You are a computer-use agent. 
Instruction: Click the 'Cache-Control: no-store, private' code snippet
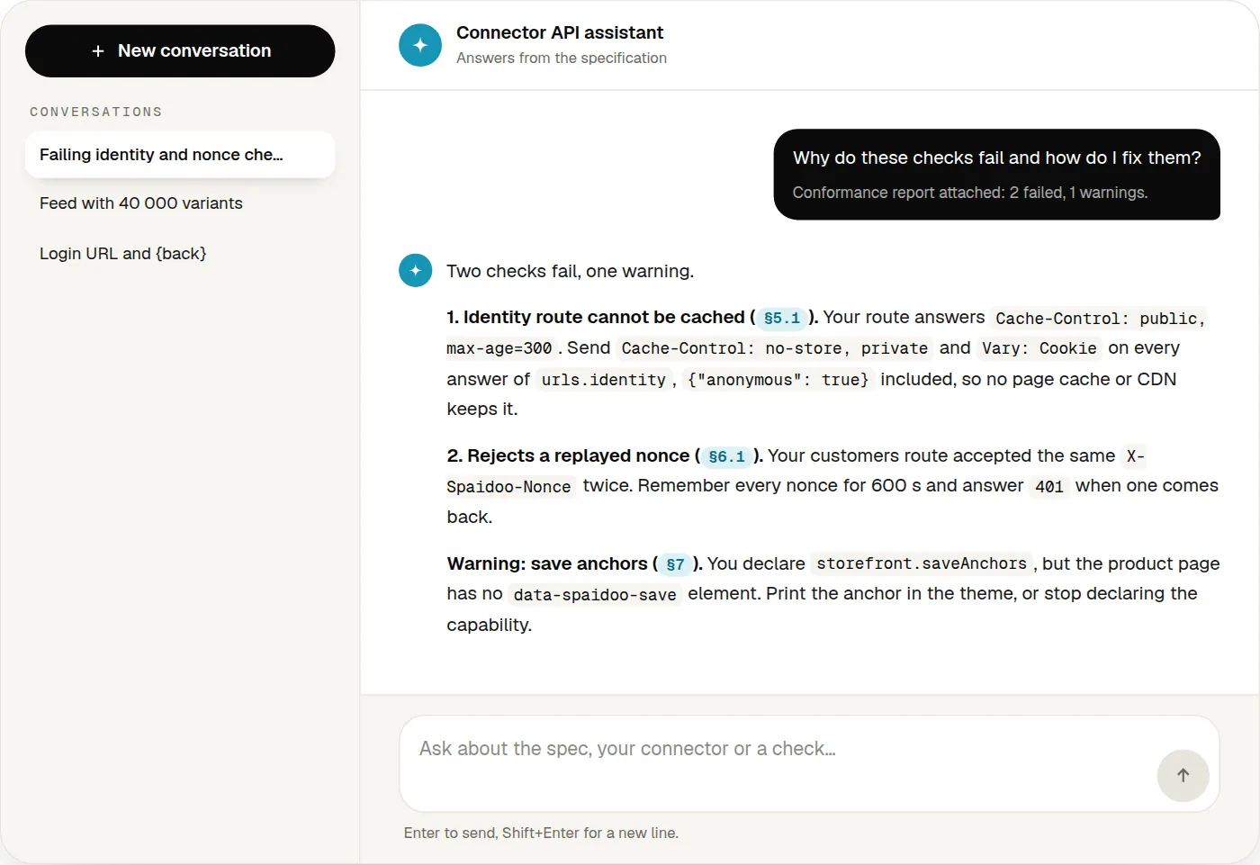775,348
